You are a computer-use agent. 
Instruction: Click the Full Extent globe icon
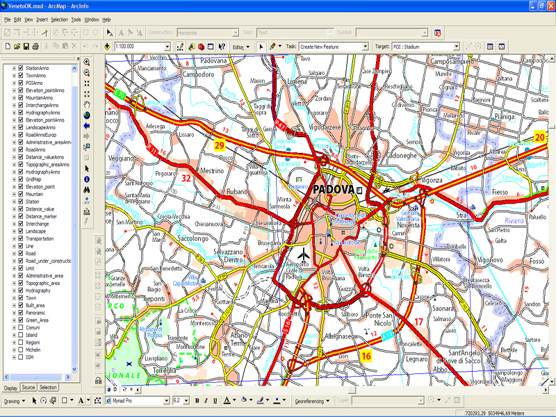87,115
